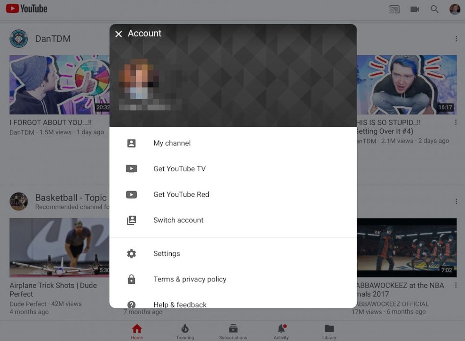The height and width of the screenshot is (341, 465).
Task: Select Get YouTube Red option
Action: click(x=233, y=194)
